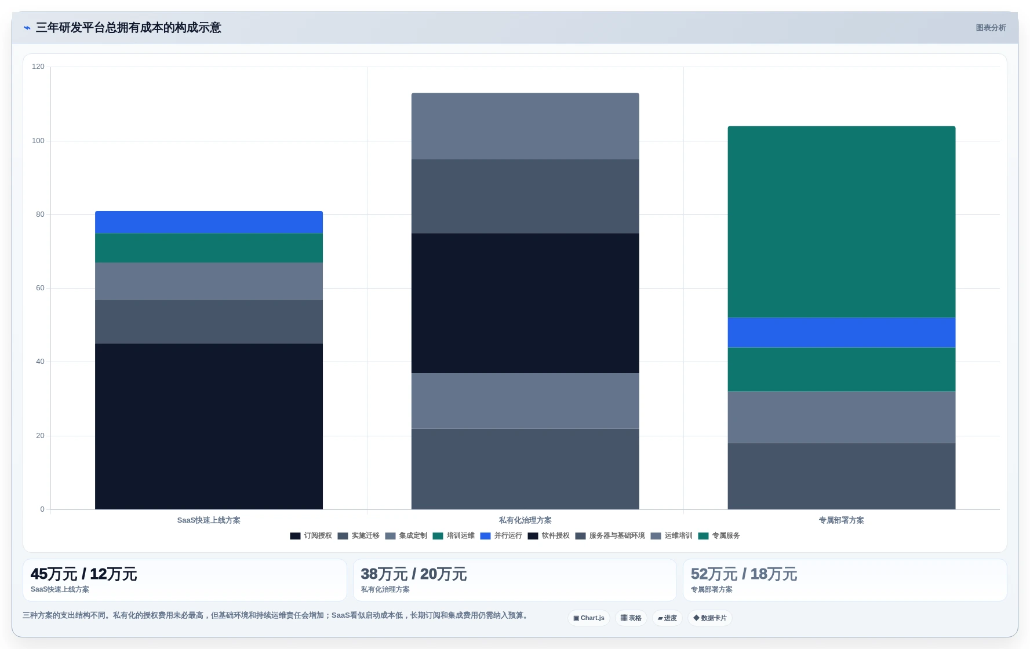Toggle the 培训运维 legend entry
This screenshot has width=1030, height=649.
click(x=453, y=536)
